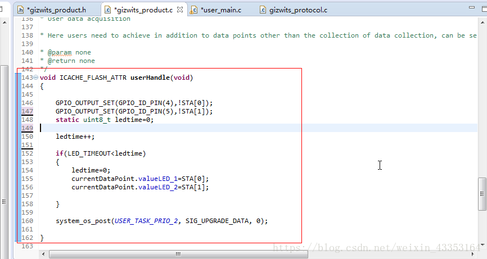Click on 'static uint8_t ledtime=0;' line
Image resolution: width=487 pixels, height=259 pixels.
(105, 120)
